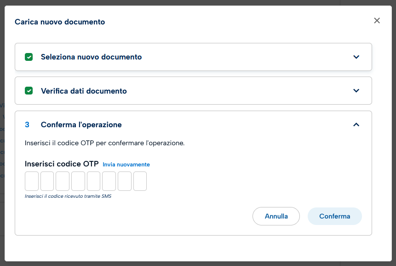Viewport: 396px width, 266px height.
Task: Focus the sixth OTP digit box
Action: point(109,181)
